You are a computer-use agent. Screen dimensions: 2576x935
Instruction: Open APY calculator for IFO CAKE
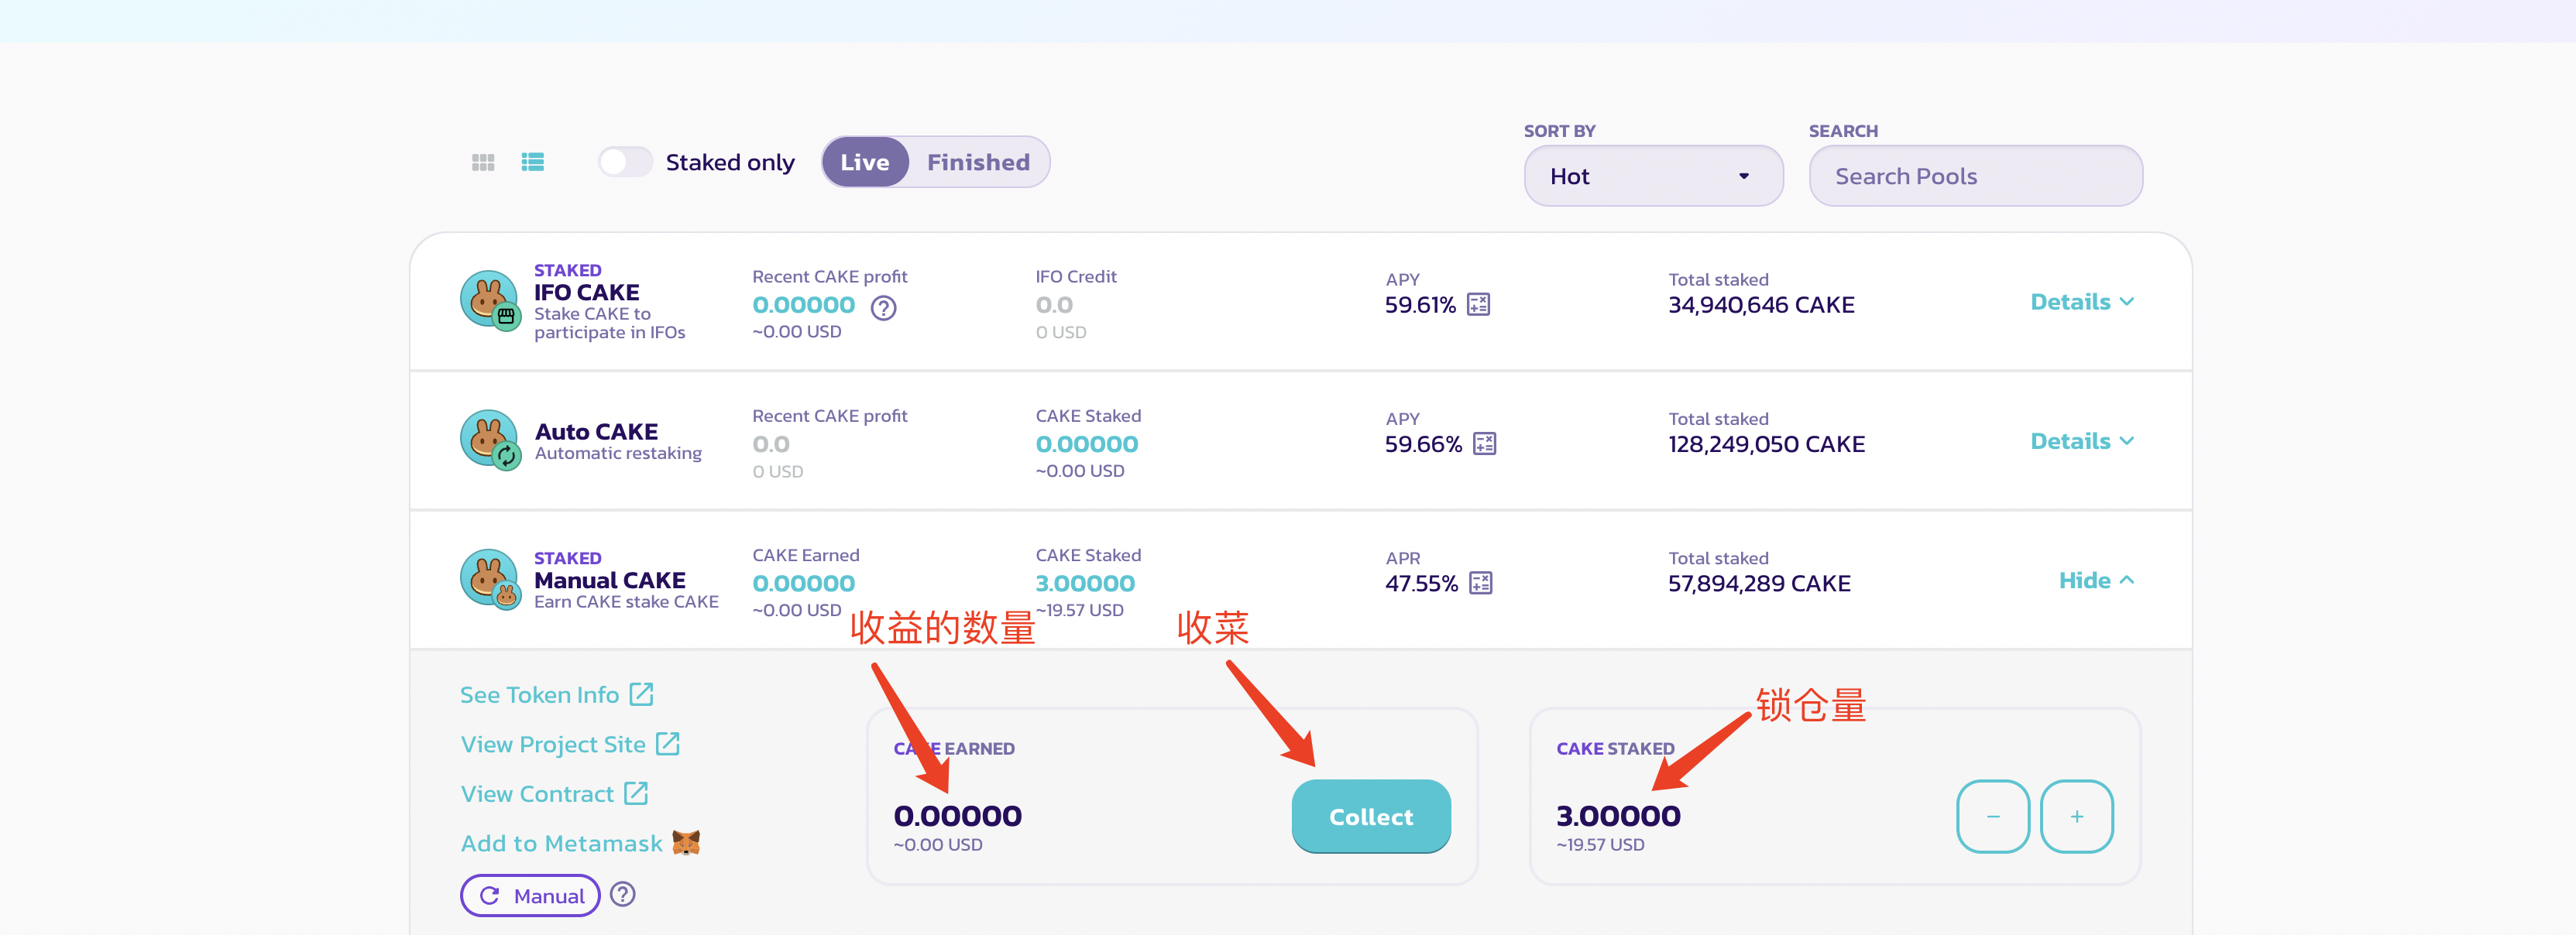click(x=1478, y=305)
